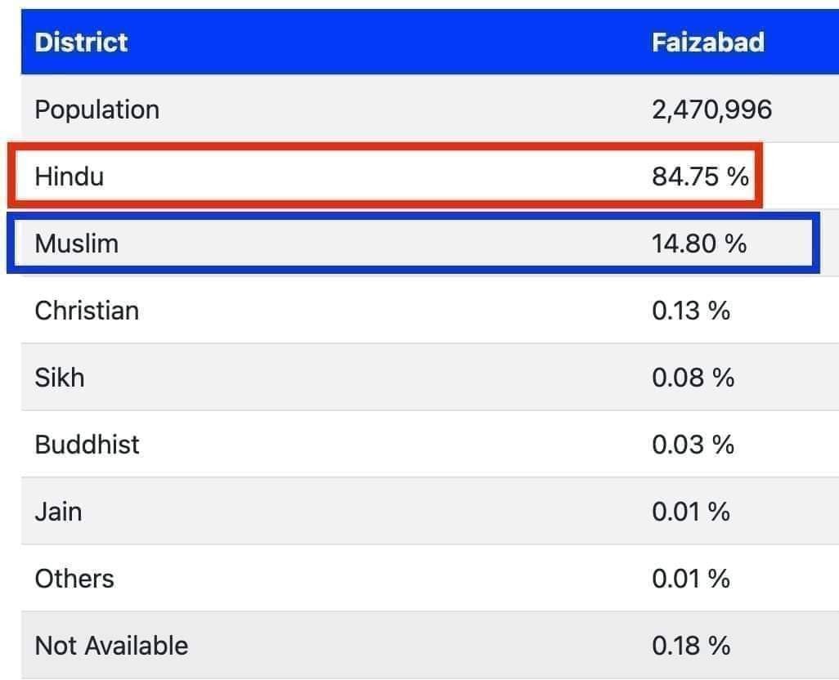
Task: Select the 0.08 % Sikh value
Action: click(693, 378)
